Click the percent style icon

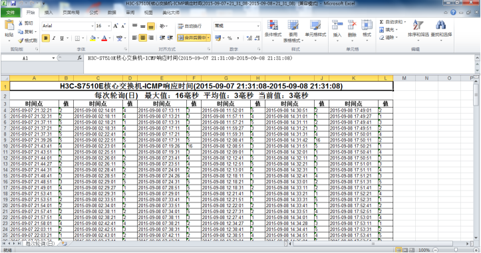[230, 38]
